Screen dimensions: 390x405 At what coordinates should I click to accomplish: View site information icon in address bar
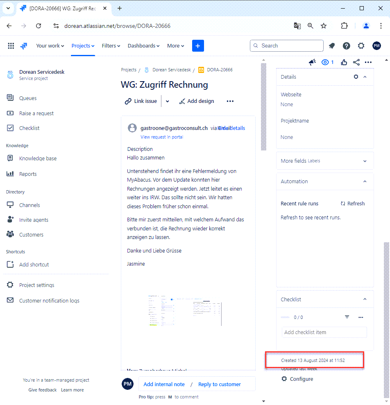[56, 26]
